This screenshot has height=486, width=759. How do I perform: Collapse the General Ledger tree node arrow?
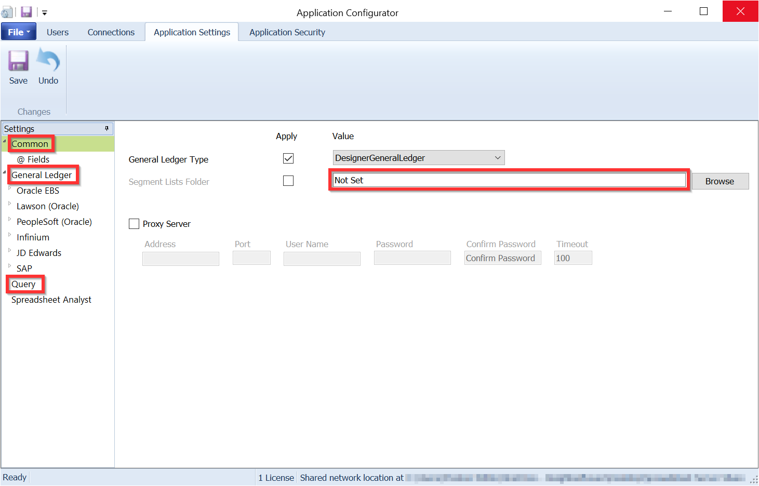click(x=5, y=172)
